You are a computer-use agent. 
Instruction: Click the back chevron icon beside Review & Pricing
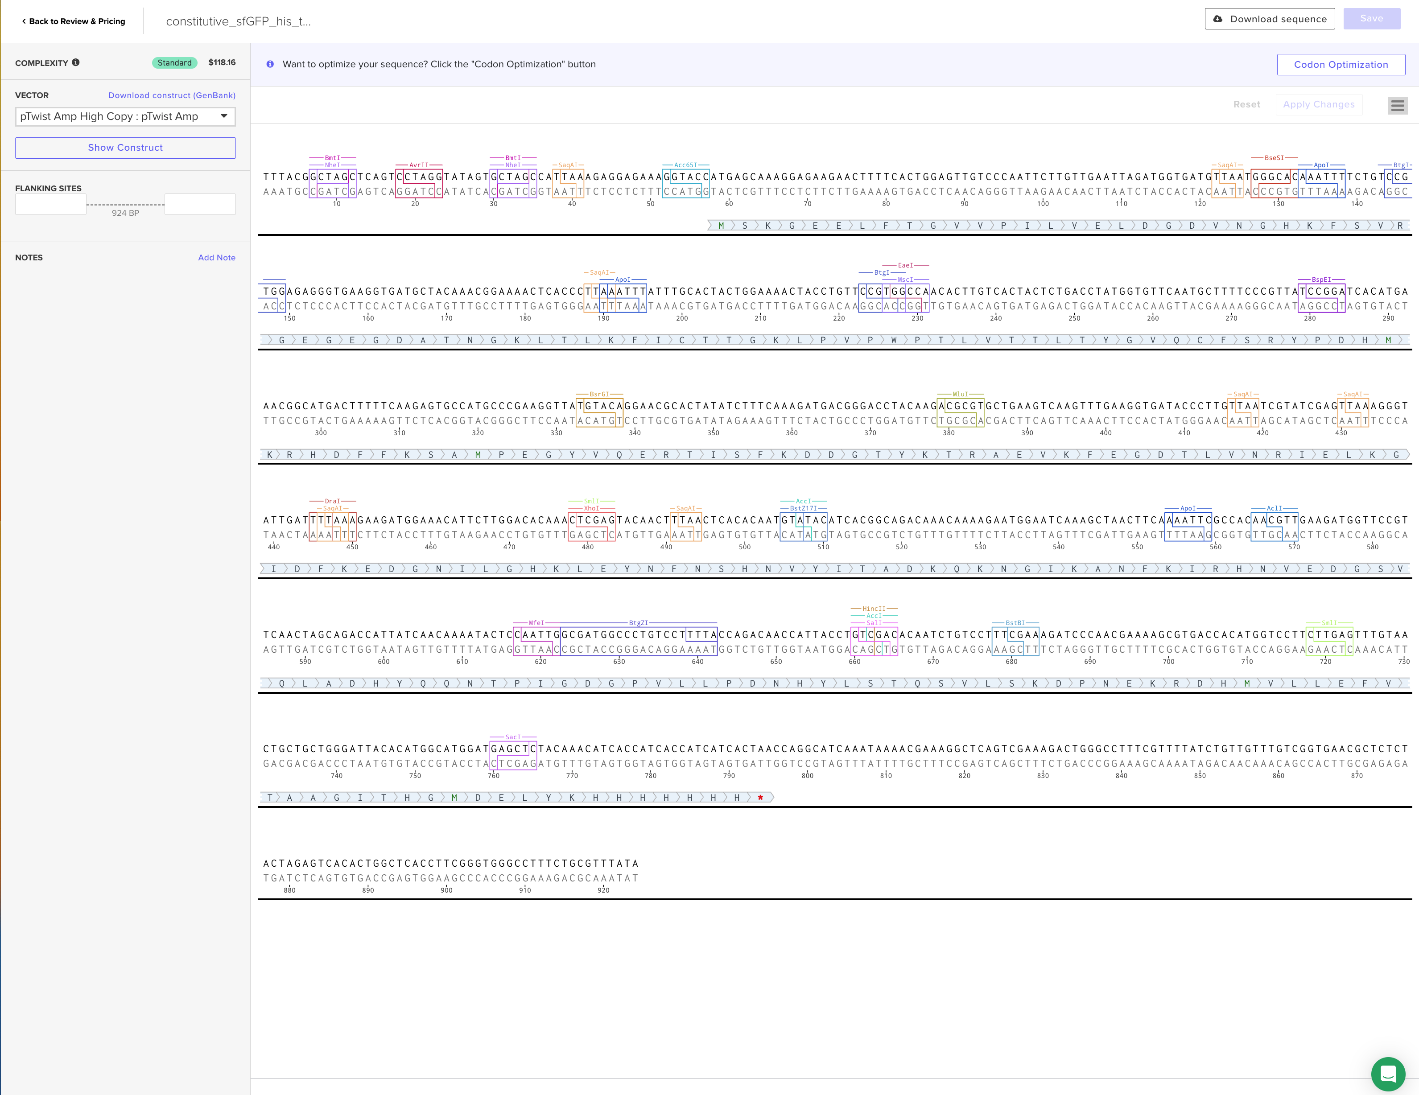[24, 21]
